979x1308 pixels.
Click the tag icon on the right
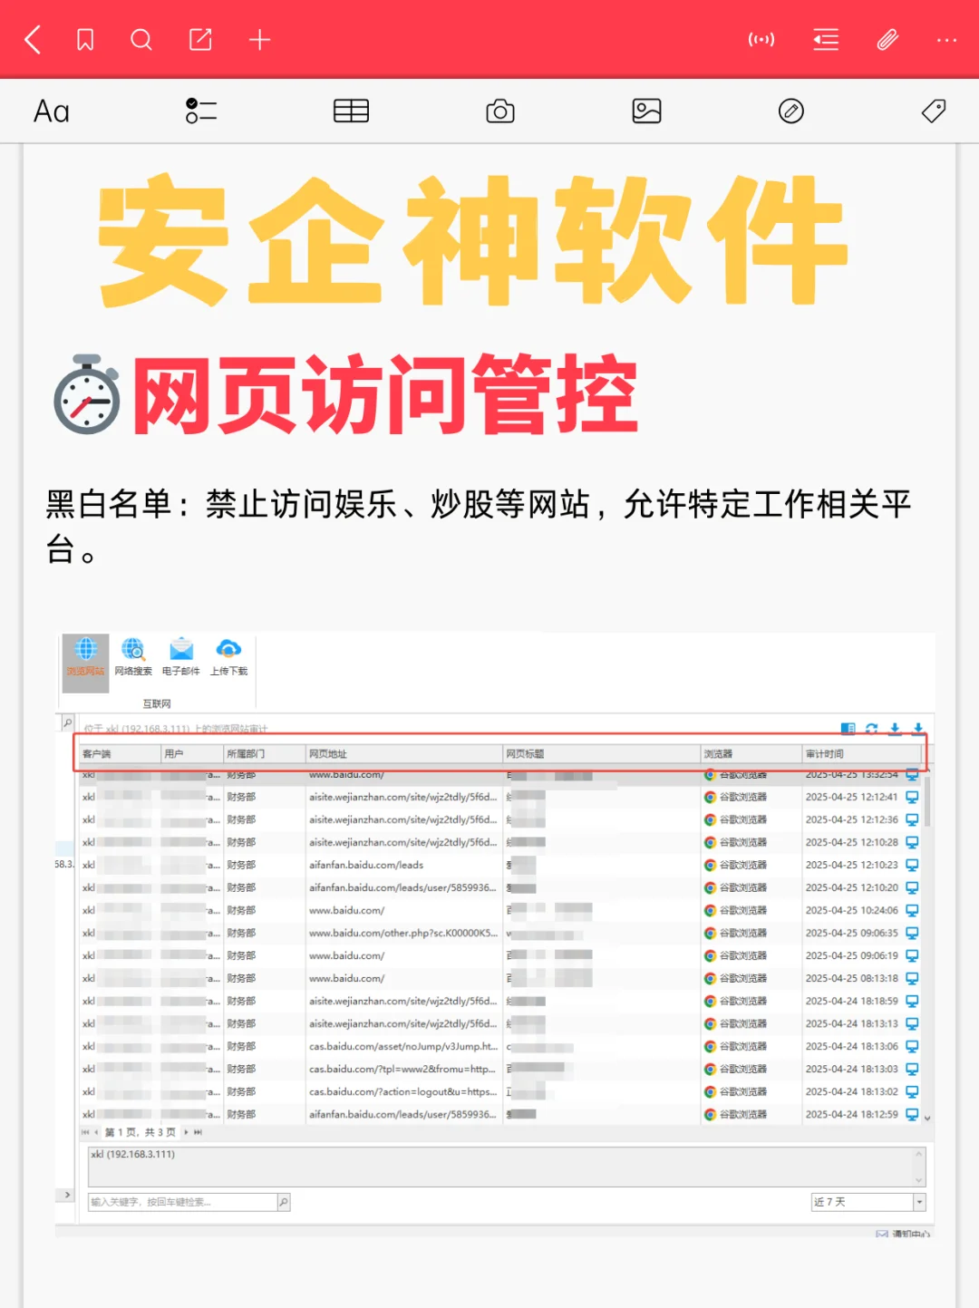(x=933, y=111)
